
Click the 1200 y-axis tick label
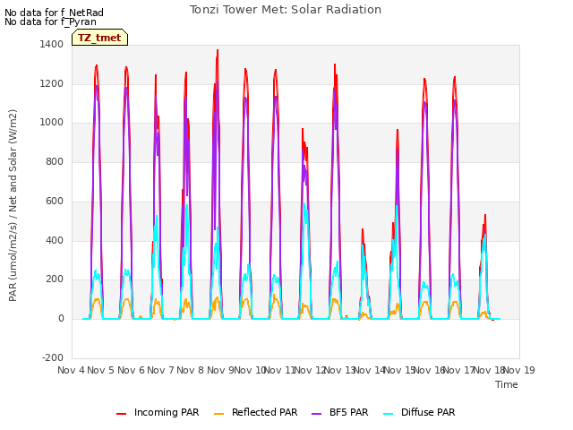click(52, 83)
